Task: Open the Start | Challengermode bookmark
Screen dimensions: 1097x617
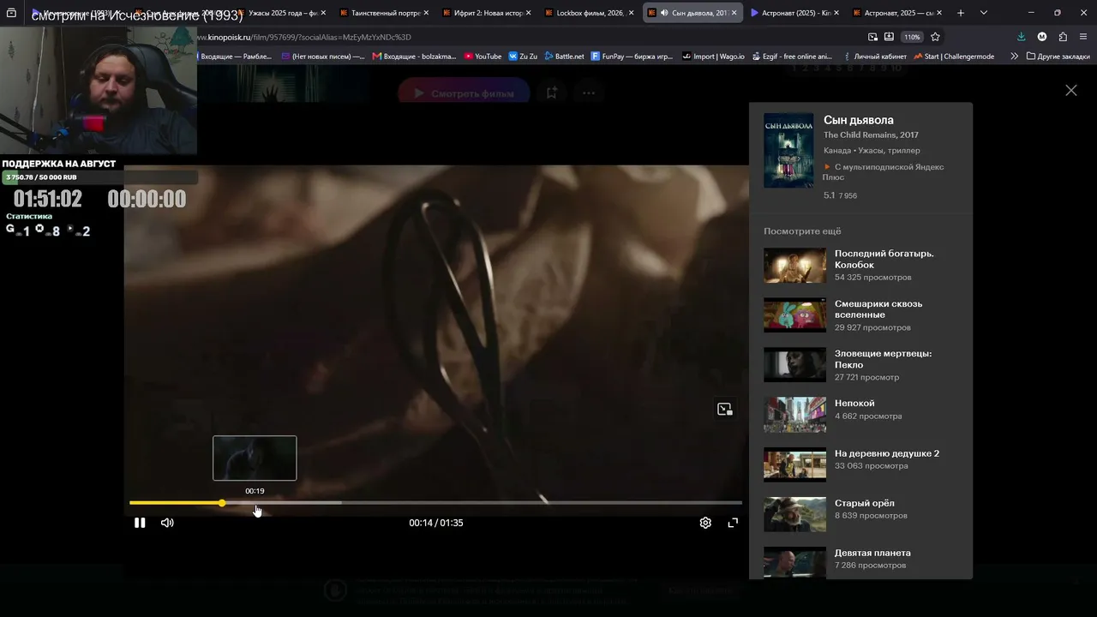Action: click(x=954, y=57)
